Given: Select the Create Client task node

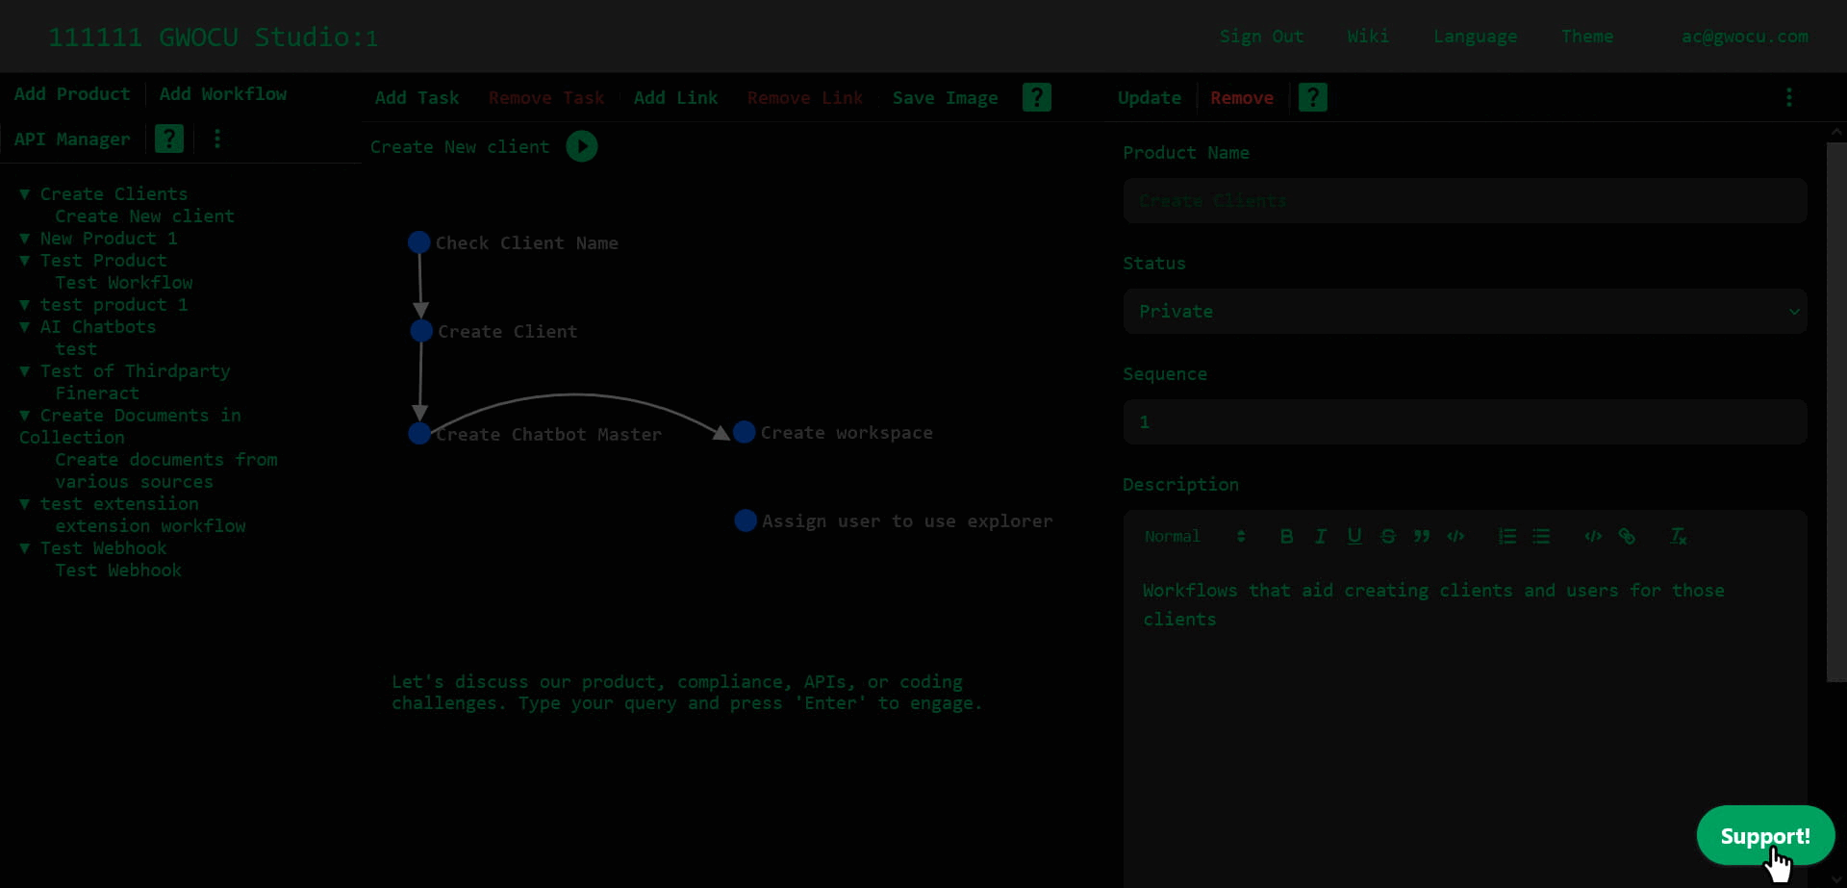Looking at the screenshot, I should [x=421, y=331].
